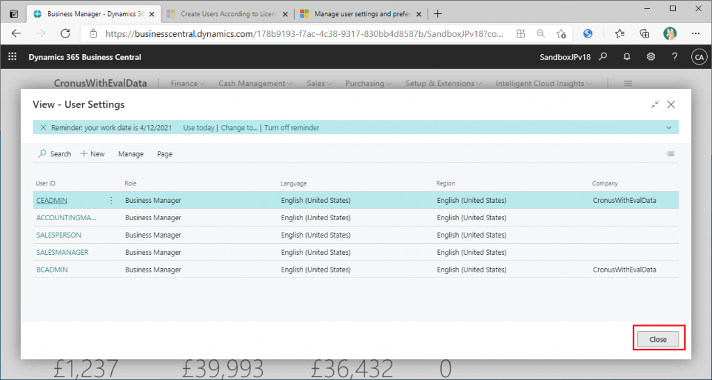Click the split screen app icon in address bar
Viewport: 712px width, 380px height.
pos(520,33)
